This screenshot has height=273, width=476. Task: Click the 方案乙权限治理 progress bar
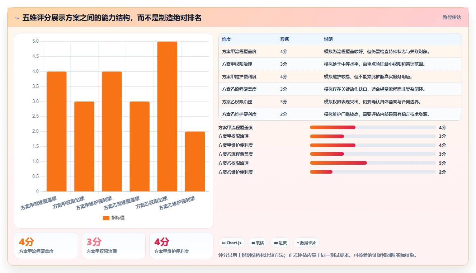coord(373,163)
